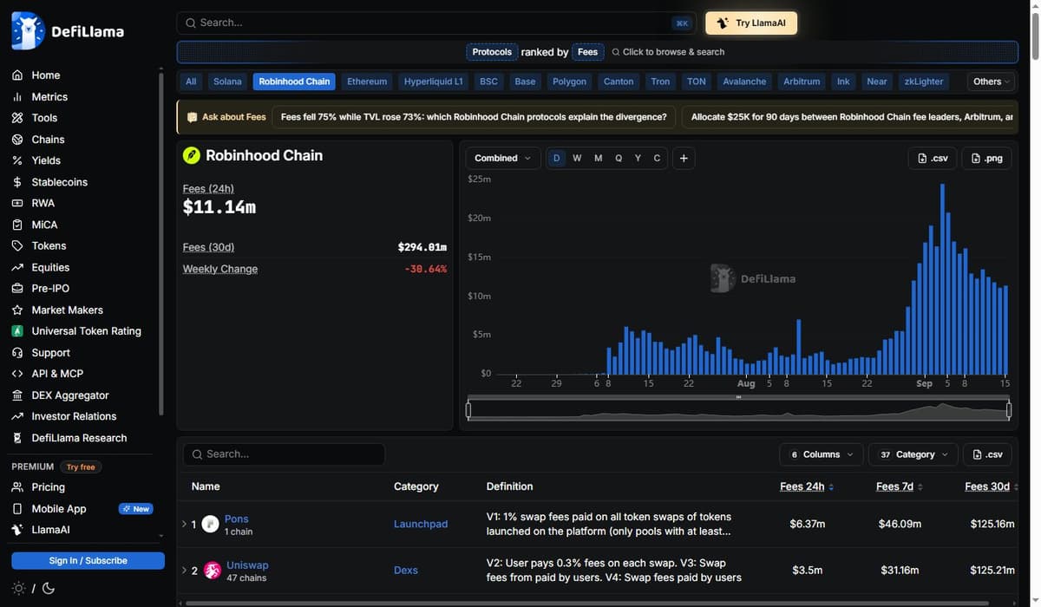The image size is (1041, 607).
Task: Click the Pre-IPO briefcase icon
Action: point(17,289)
